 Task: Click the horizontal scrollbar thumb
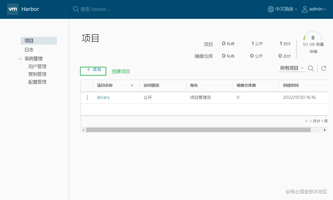point(198,130)
